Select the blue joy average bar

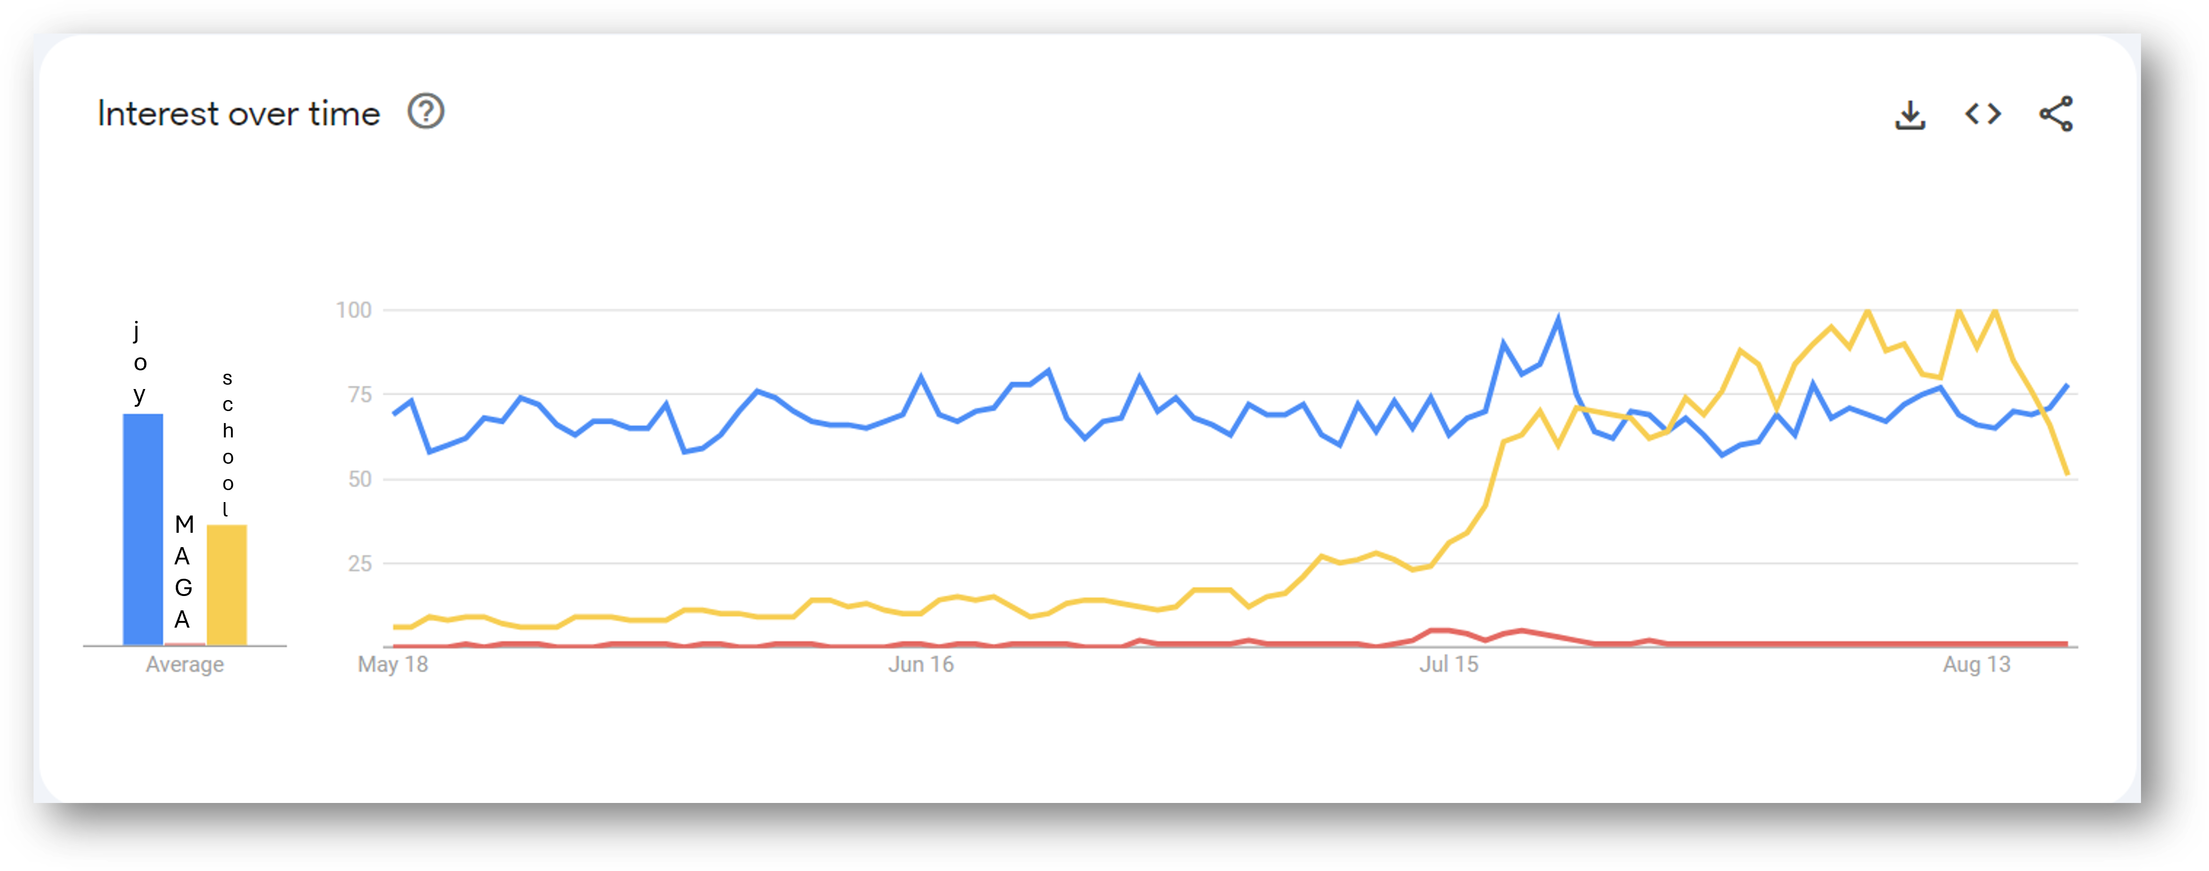(143, 529)
